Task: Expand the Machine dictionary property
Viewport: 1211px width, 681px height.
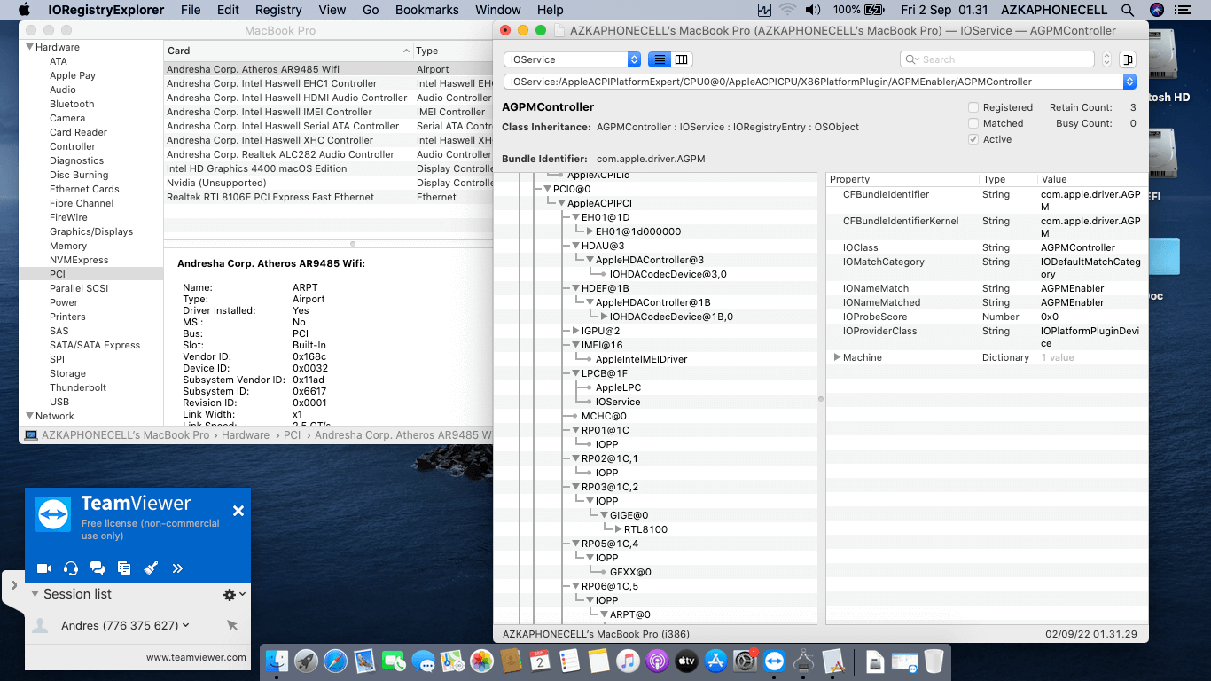Action: pyautogui.click(x=837, y=357)
